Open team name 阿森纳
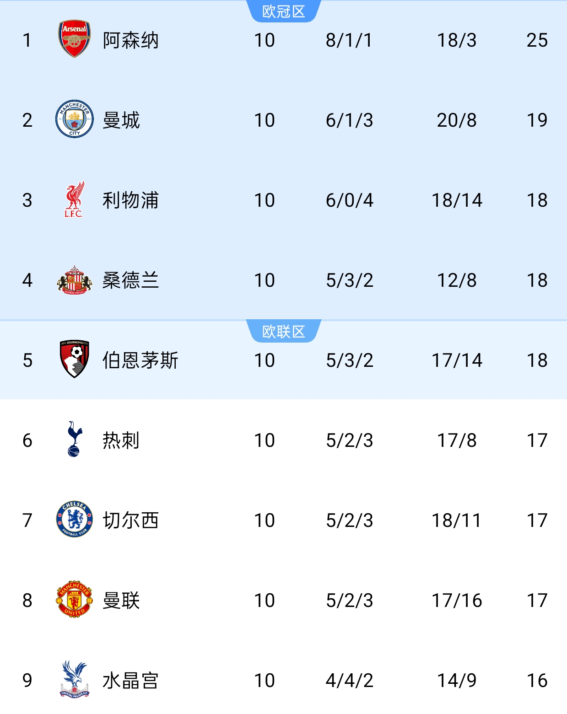This screenshot has height=714, width=567. (x=130, y=40)
